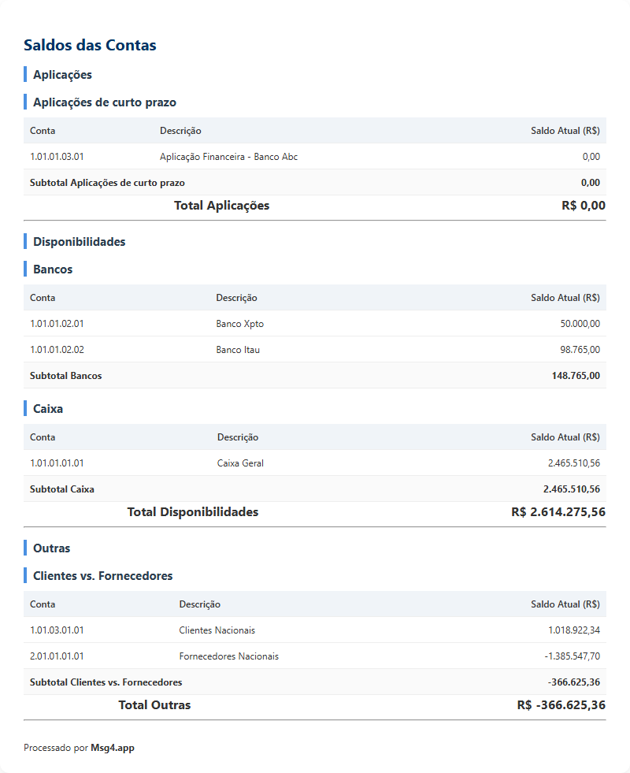Open the Msg4.app link in footer
The image size is (630, 773).
point(113,748)
